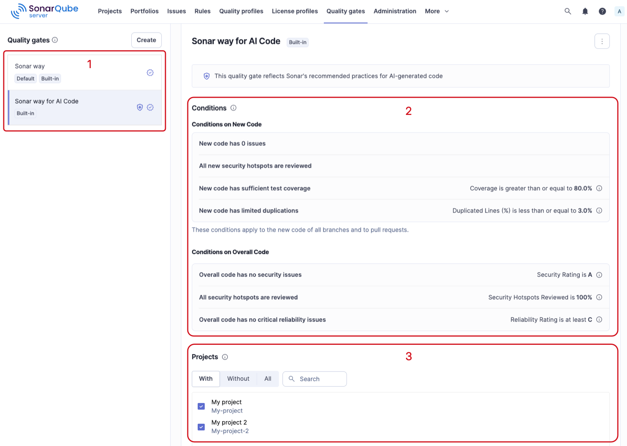Screen dimensions: 627x446
Task: Click the 'Security Rating is A' value
Action: coord(565,275)
